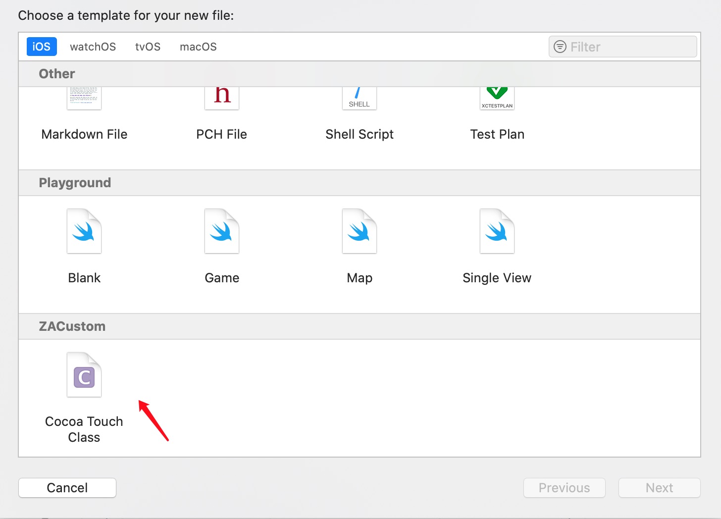Click the Previous button
721x519 pixels.
(565, 488)
